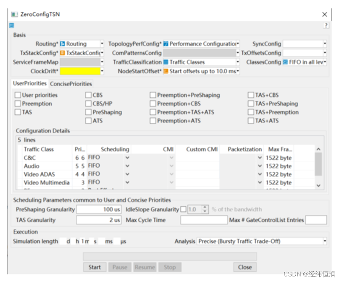This screenshot has height=281, width=341.
Task: Enable the CBS checkbox
Action: (89, 95)
